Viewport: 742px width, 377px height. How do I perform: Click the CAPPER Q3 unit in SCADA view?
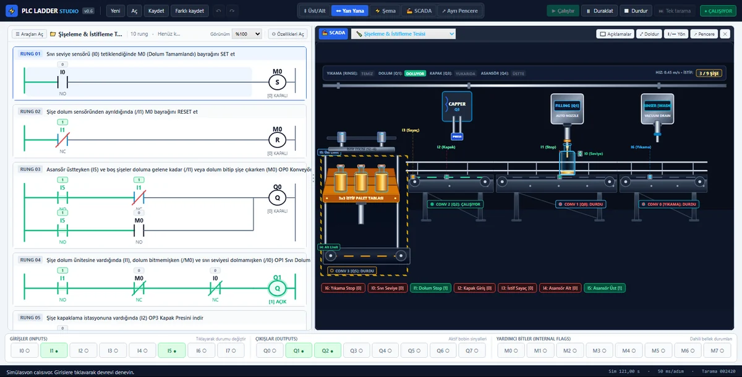tap(457, 107)
